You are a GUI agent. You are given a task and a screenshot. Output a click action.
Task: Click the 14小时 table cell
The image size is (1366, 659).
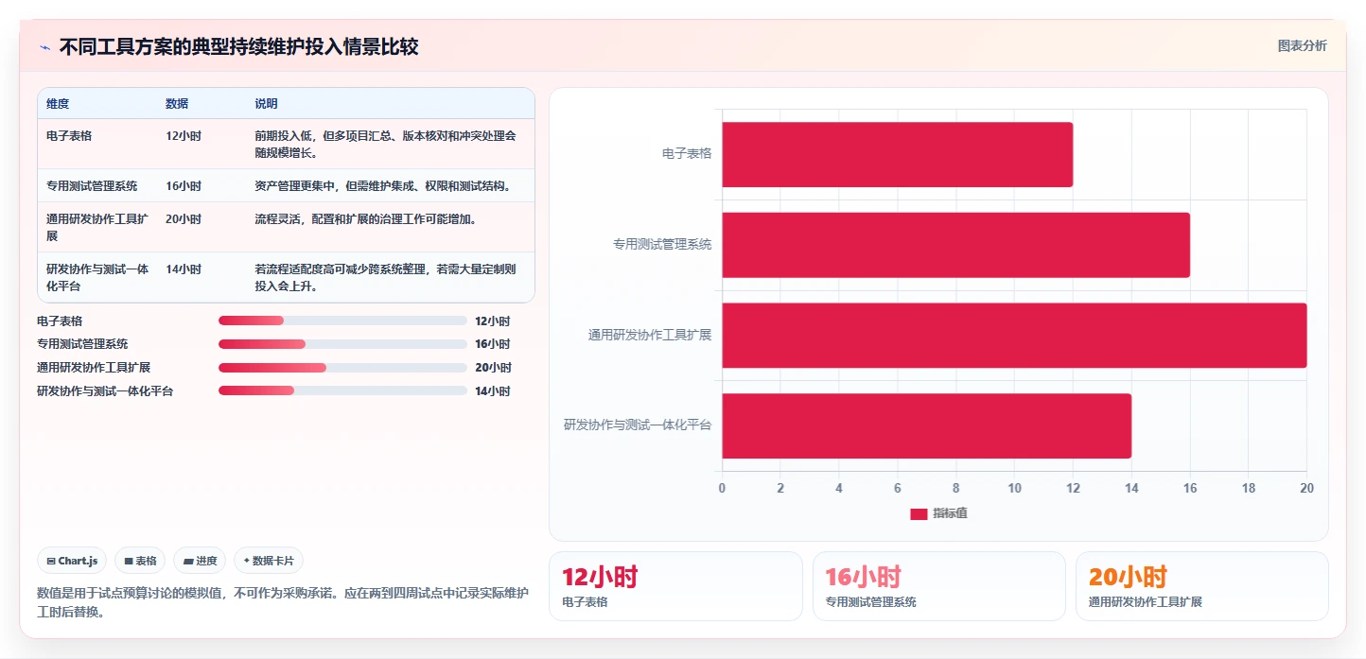pos(184,269)
